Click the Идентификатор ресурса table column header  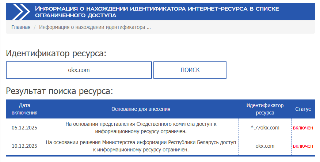tap(265, 109)
